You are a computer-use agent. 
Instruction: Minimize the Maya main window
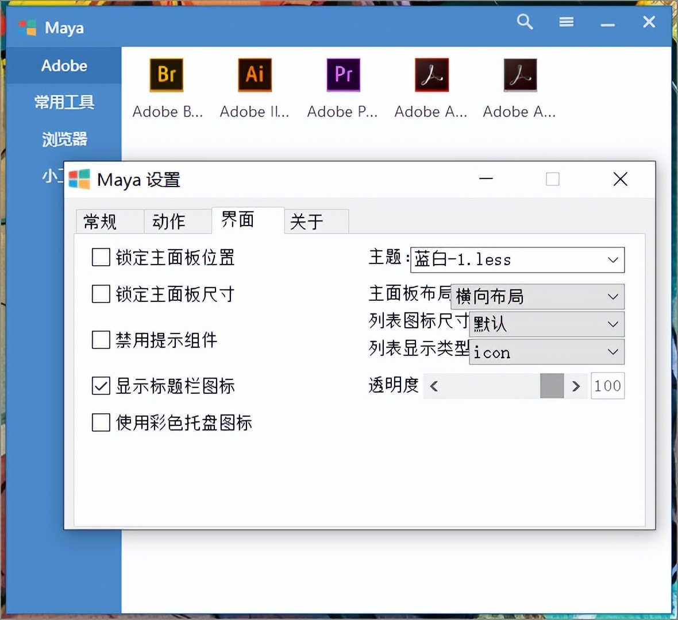607,25
